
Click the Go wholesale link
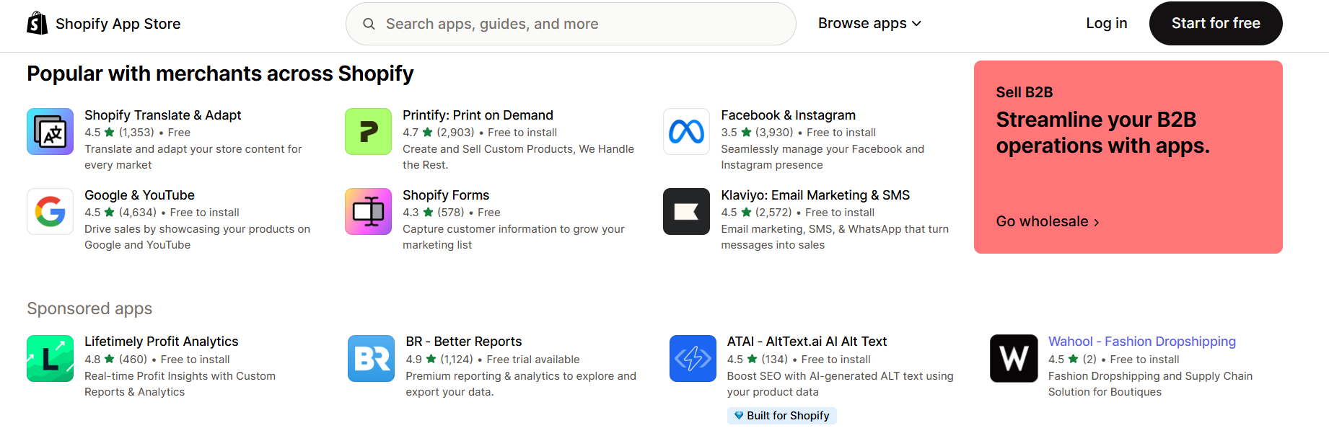click(x=1048, y=221)
